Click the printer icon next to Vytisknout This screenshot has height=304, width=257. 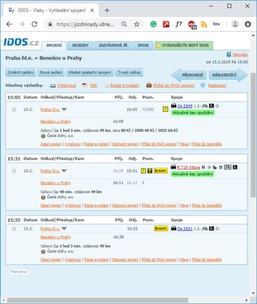point(53,86)
